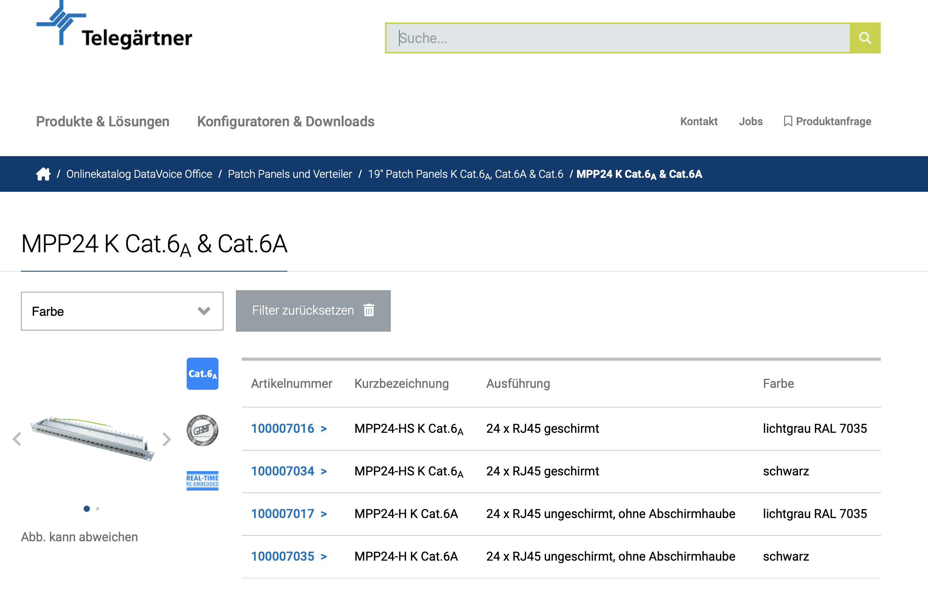Open Onlinekatalog DataVoice Office breadcrumb
The width and height of the screenshot is (928, 599).
[139, 174]
